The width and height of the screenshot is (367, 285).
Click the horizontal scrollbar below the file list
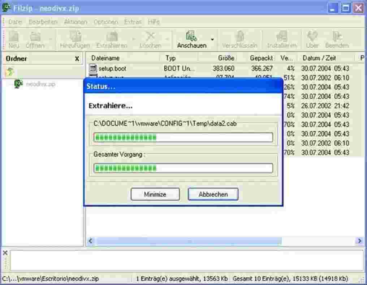(x=188, y=240)
